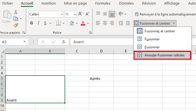Collapse the Fusionner et centrer dropdown arrow
The image size is (196, 111).
(174, 23)
